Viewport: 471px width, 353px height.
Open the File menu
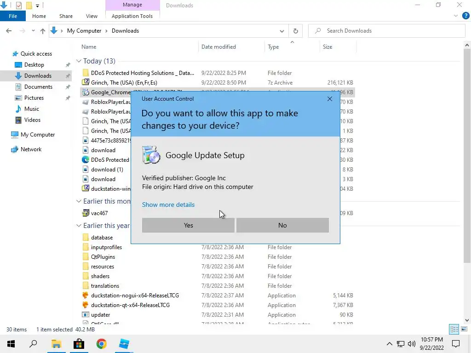click(13, 16)
